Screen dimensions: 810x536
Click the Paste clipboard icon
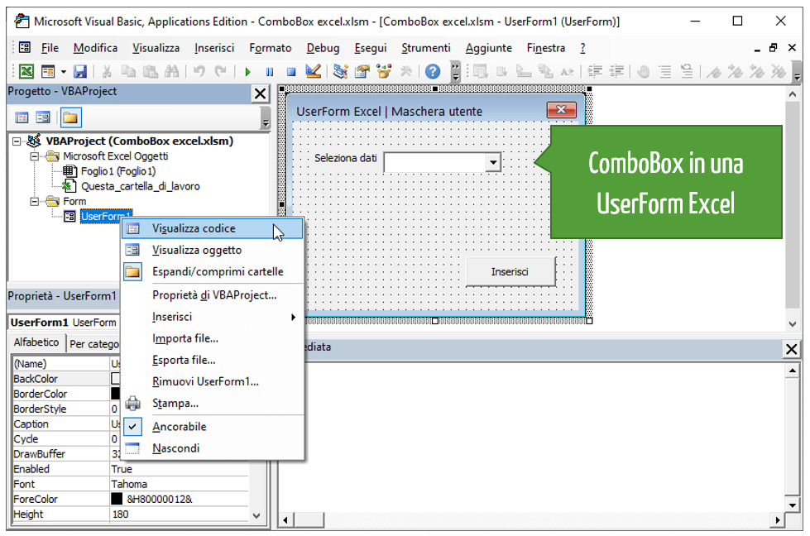tap(150, 71)
